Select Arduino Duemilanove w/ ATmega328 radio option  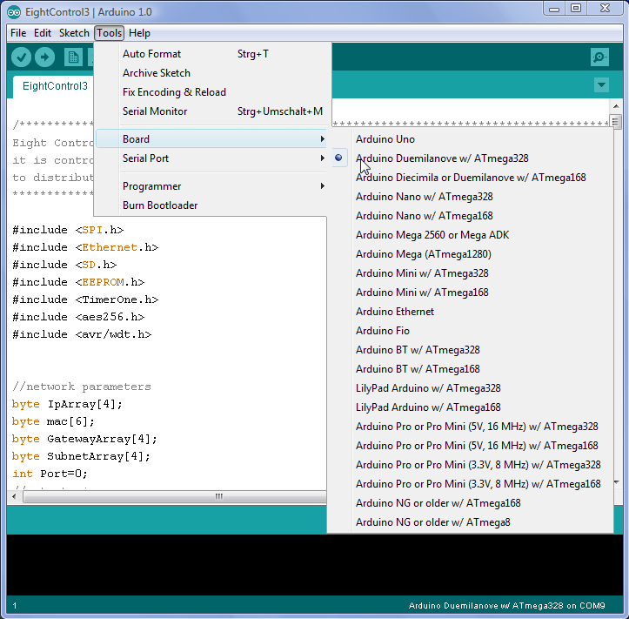[x=470, y=158]
